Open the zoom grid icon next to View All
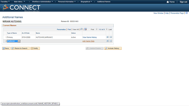 [82, 29]
